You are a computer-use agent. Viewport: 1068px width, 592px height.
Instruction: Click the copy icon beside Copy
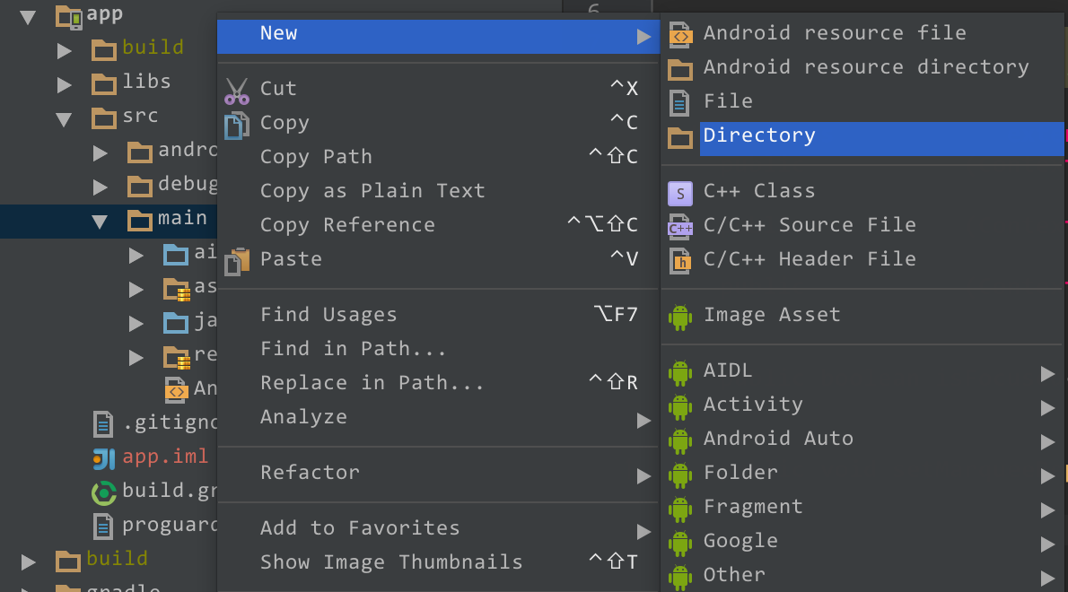point(236,126)
